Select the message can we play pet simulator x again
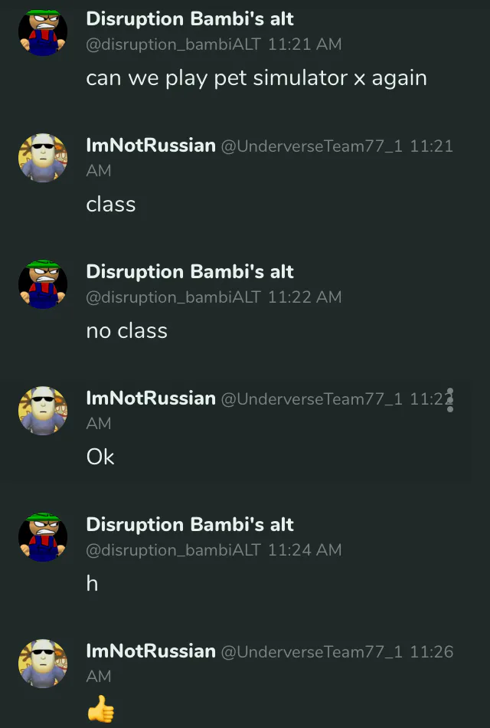Screen dimensions: 490x728 coord(256,77)
